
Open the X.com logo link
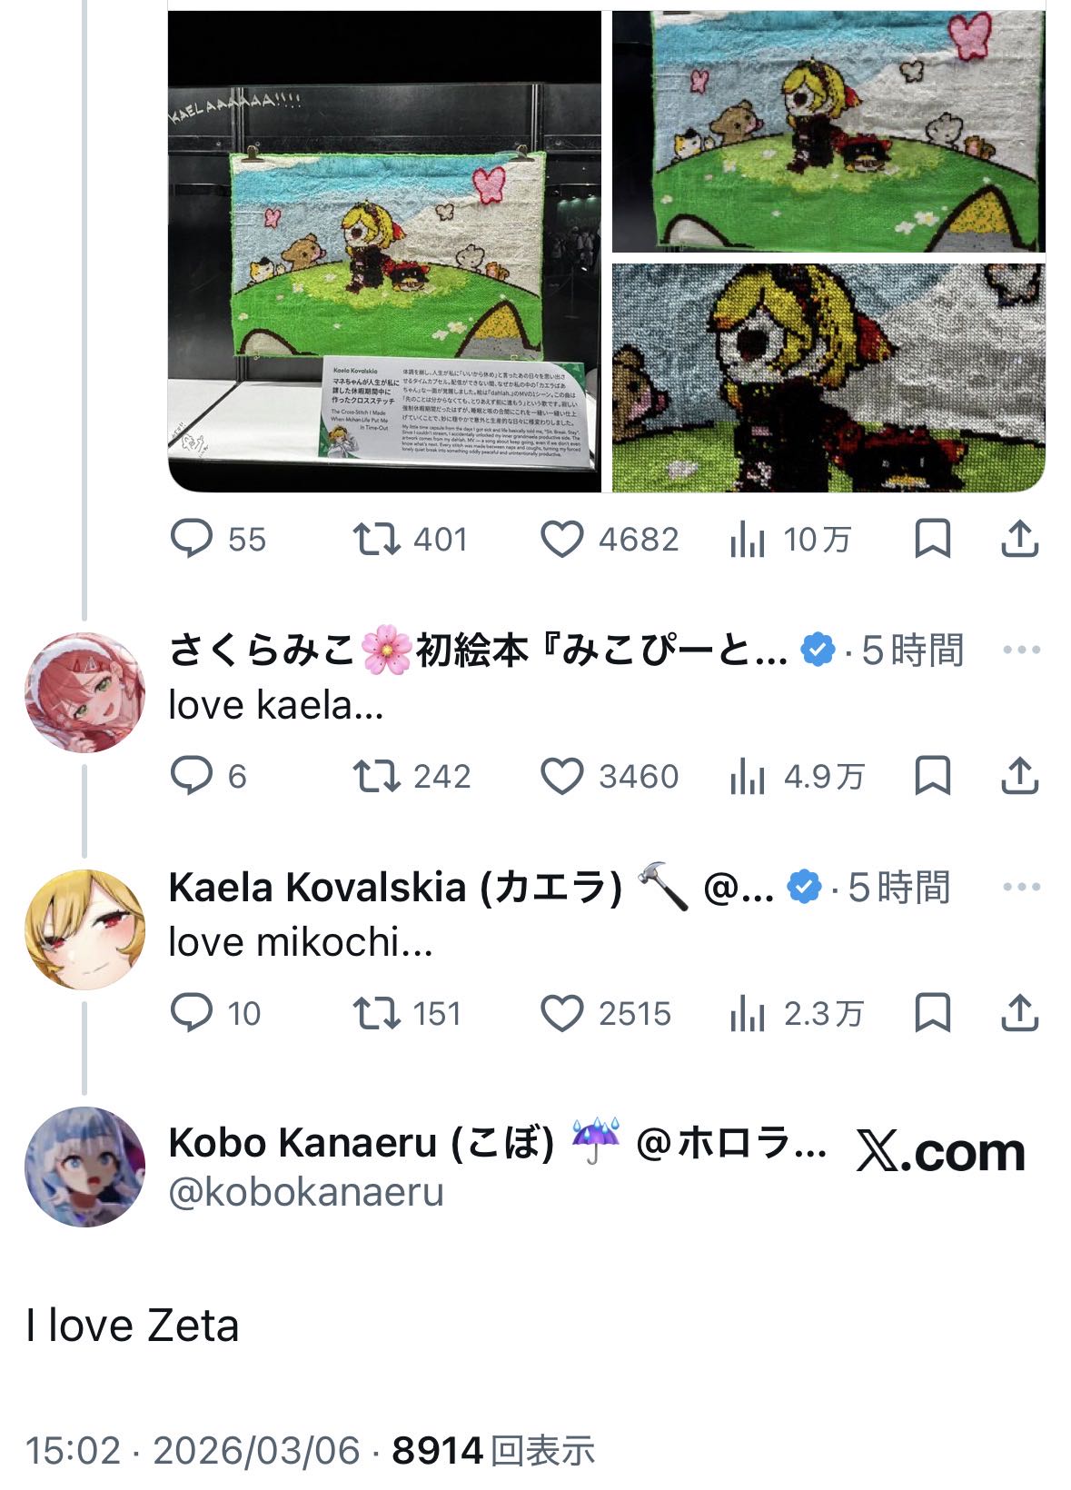(x=940, y=1152)
